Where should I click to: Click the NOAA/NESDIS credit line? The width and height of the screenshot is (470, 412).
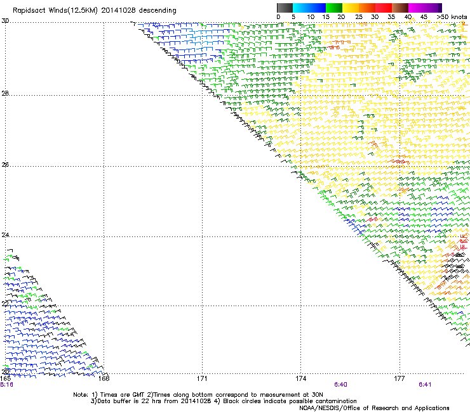374,408
